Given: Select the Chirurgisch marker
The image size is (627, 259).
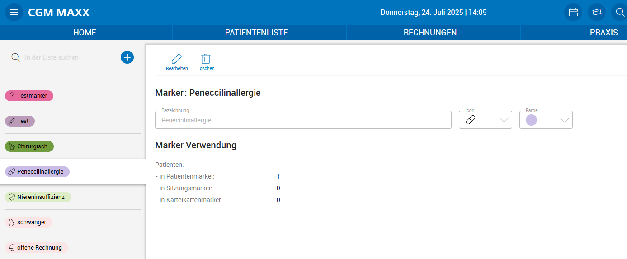Looking at the screenshot, I should pyautogui.click(x=29, y=146).
